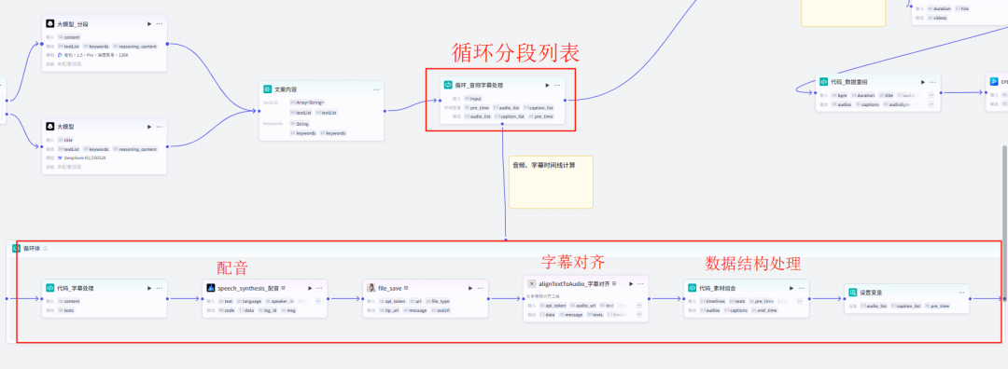Run the alignTextToAudio_字幕对齐 node

point(631,283)
